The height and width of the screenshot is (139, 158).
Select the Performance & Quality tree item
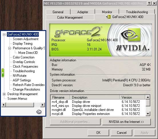(x=29, y=48)
